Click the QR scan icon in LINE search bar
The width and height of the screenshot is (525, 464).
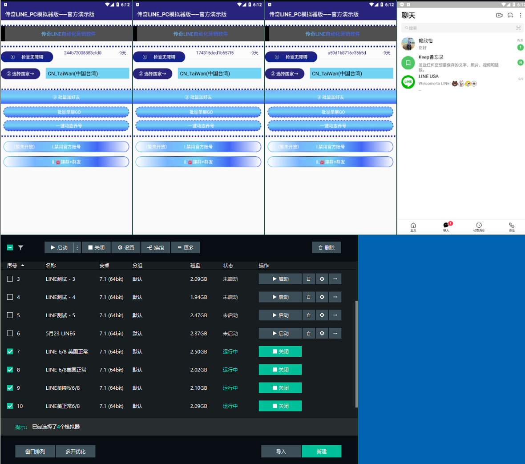518,28
